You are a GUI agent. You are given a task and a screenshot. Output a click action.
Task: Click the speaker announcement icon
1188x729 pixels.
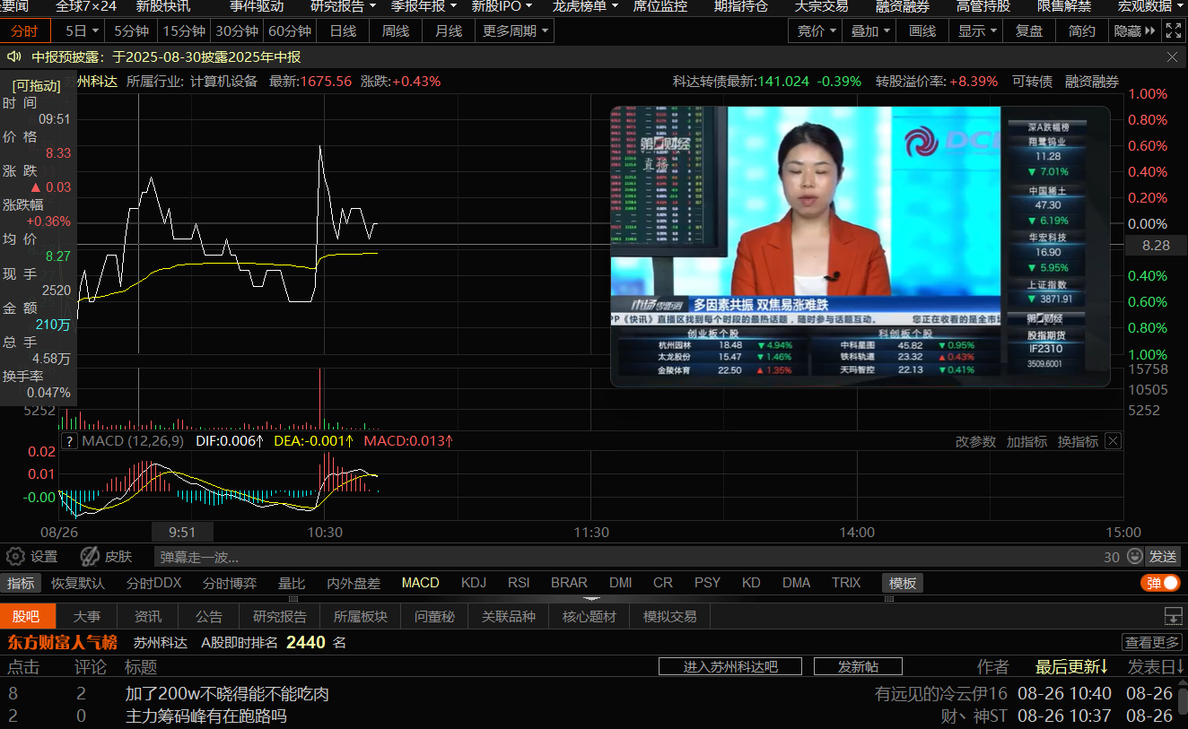pyautogui.click(x=14, y=56)
